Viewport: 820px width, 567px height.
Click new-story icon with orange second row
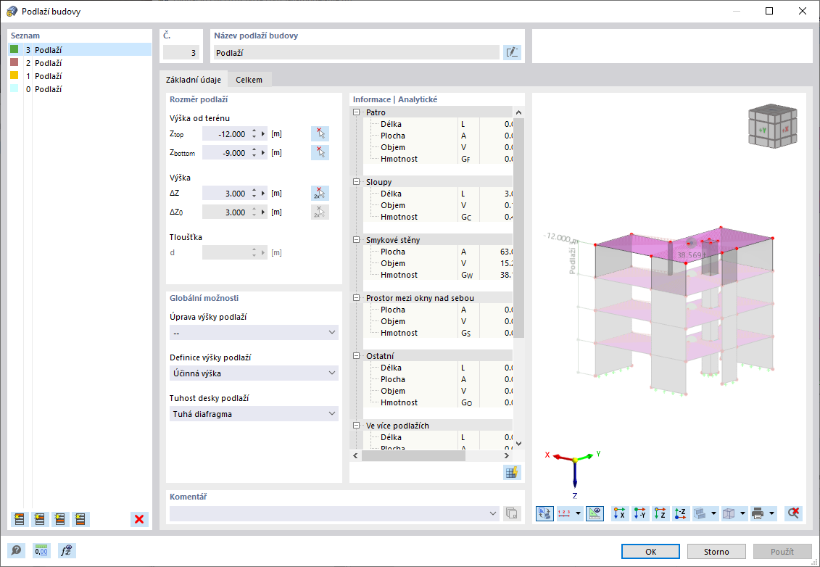pyautogui.click(x=40, y=519)
